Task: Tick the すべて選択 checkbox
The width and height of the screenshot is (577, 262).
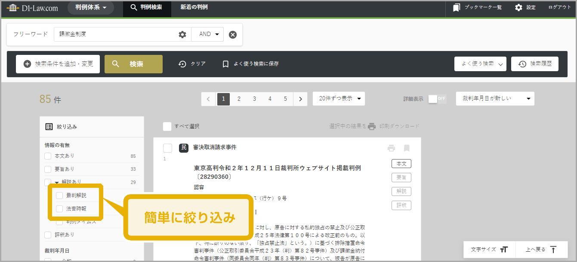Action: pos(167,126)
